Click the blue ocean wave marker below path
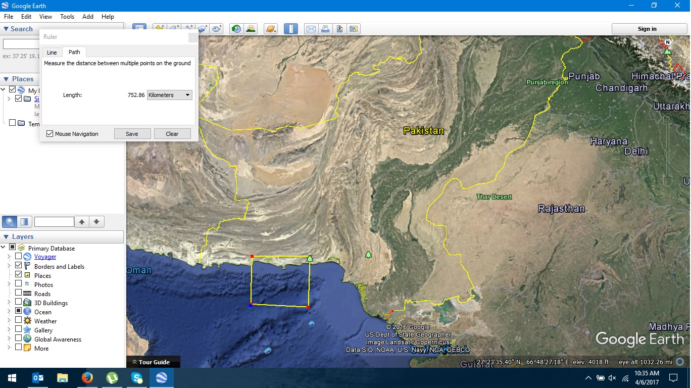Viewport: 691px width, 388px height. click(x=311, y=323)
